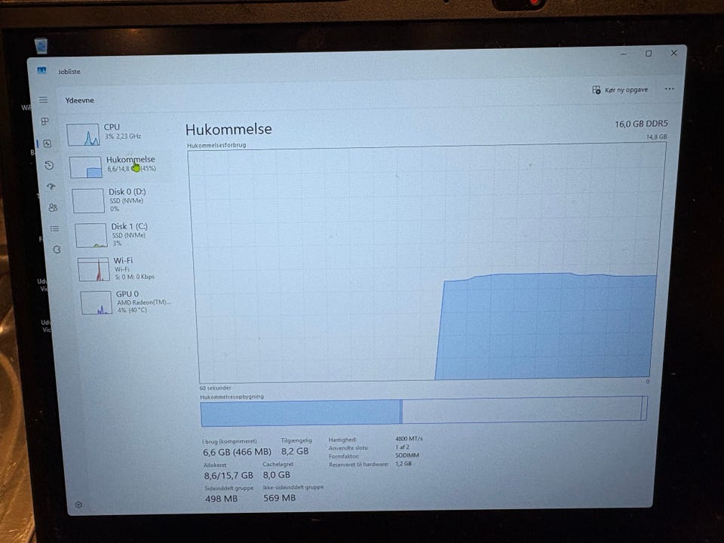Click the '569 MB' non-paged pool value

click(279, 498)
